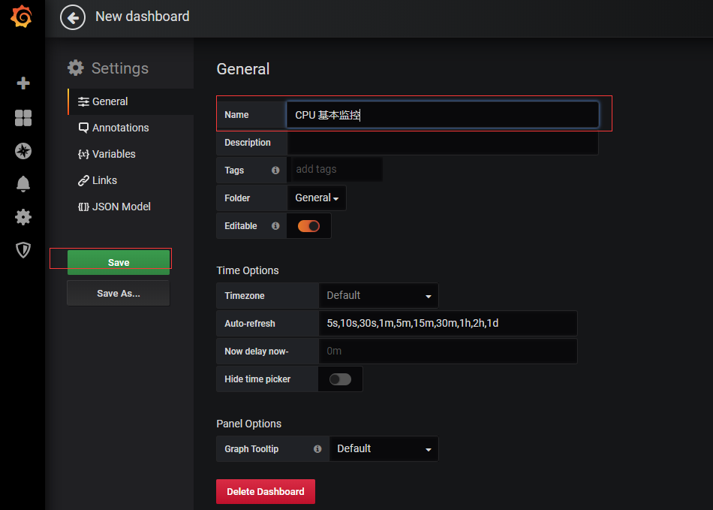This screenshot has width=713, height=510.
Task: Click the Settings heading gear icon
Action: pos(76,68)
